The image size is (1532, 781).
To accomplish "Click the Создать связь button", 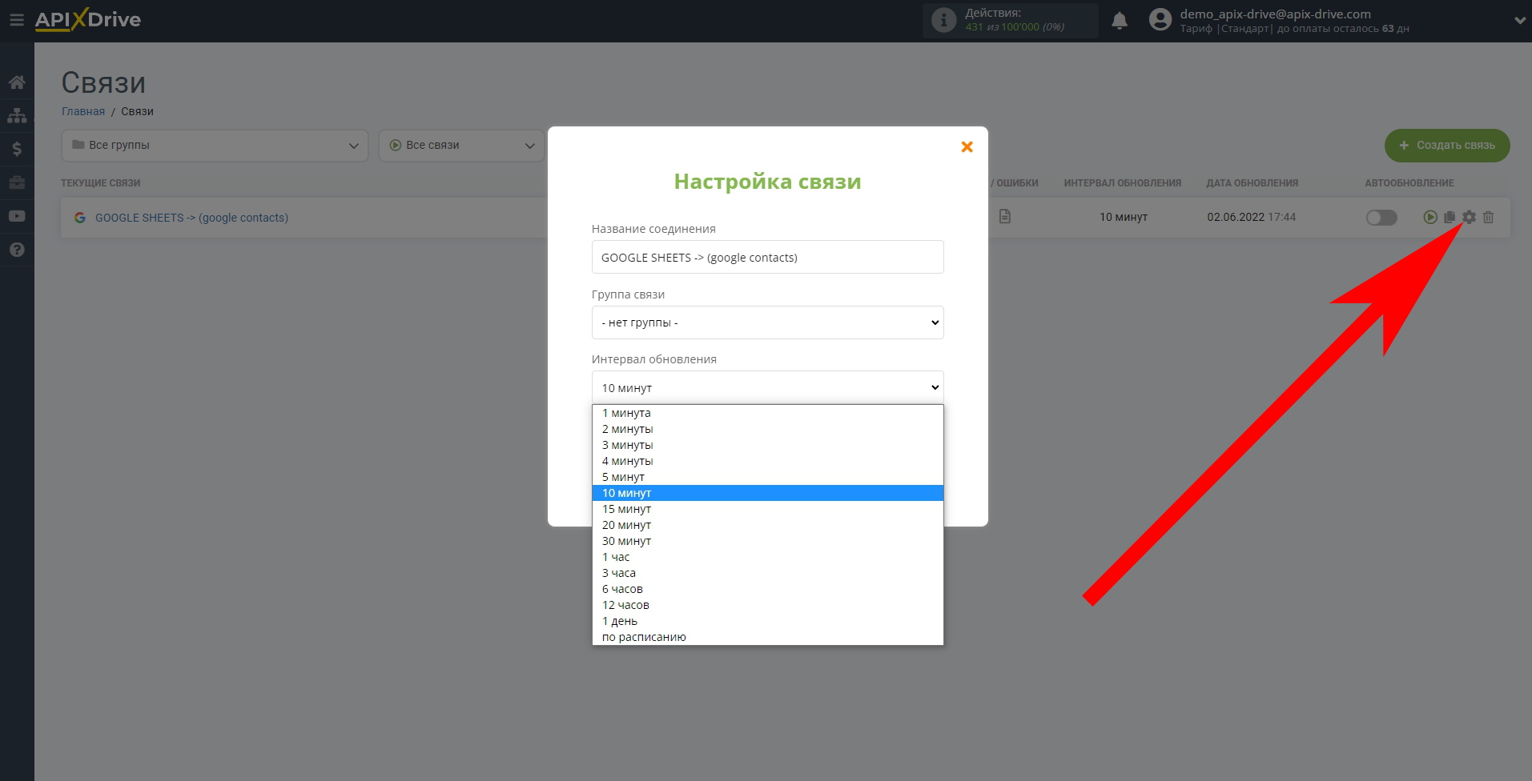I will tap(1447, 146).
